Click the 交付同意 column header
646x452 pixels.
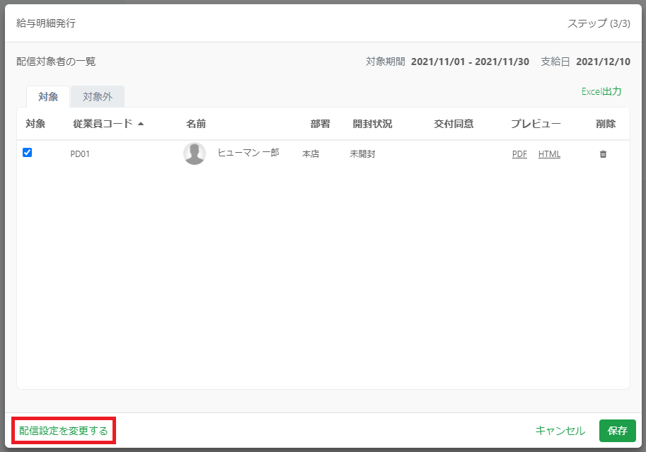454,124
